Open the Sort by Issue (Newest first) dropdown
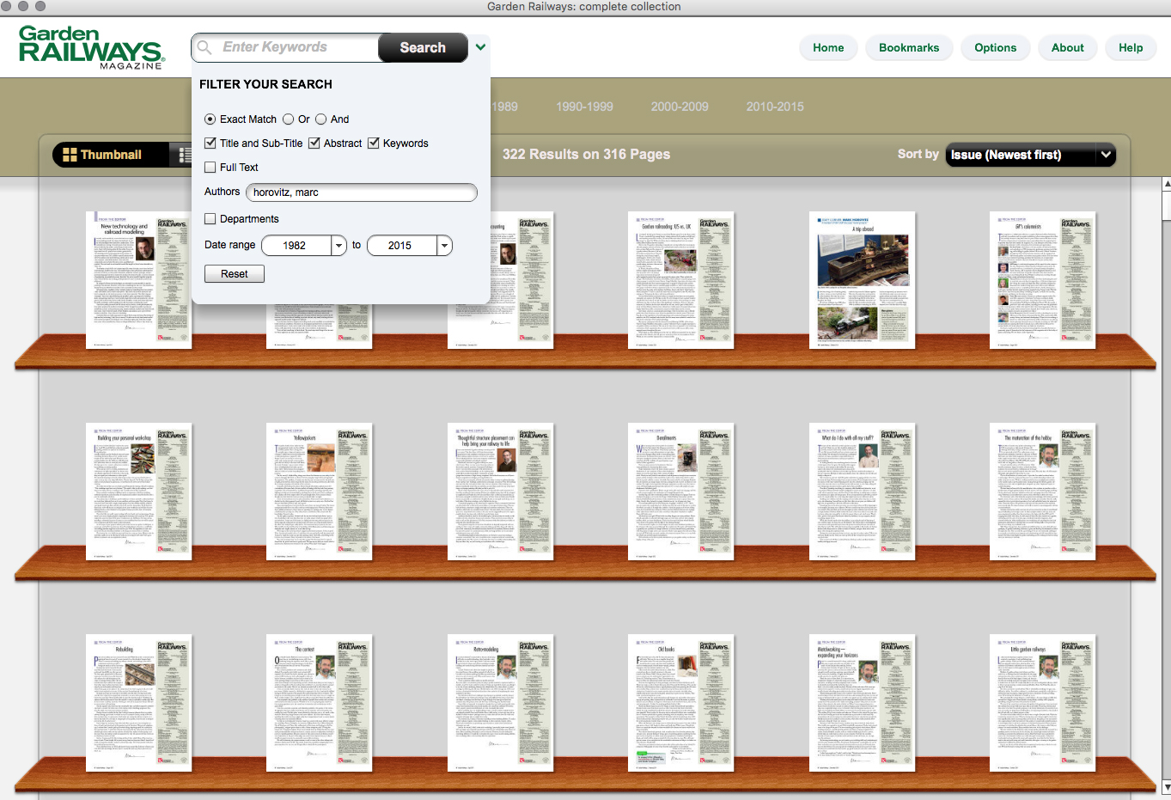Viewport: 1171px width, 800px height. 1030,155
